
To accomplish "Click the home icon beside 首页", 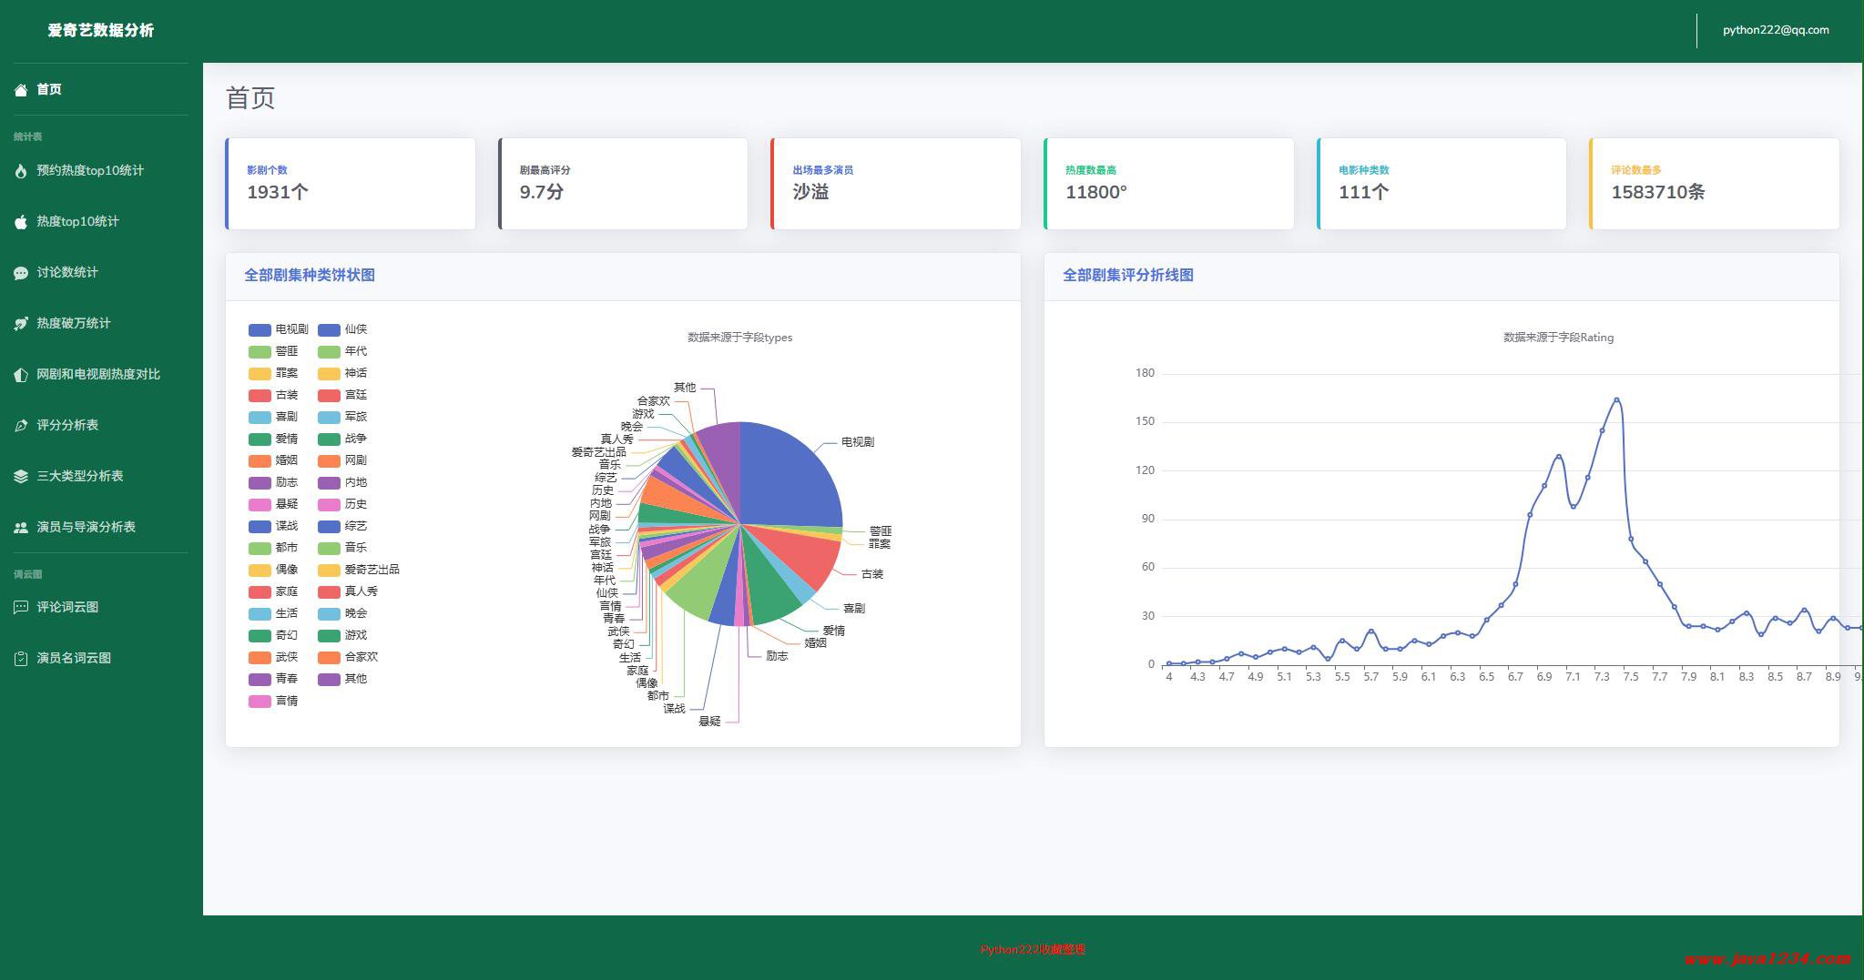I will [x=21, y=89].
